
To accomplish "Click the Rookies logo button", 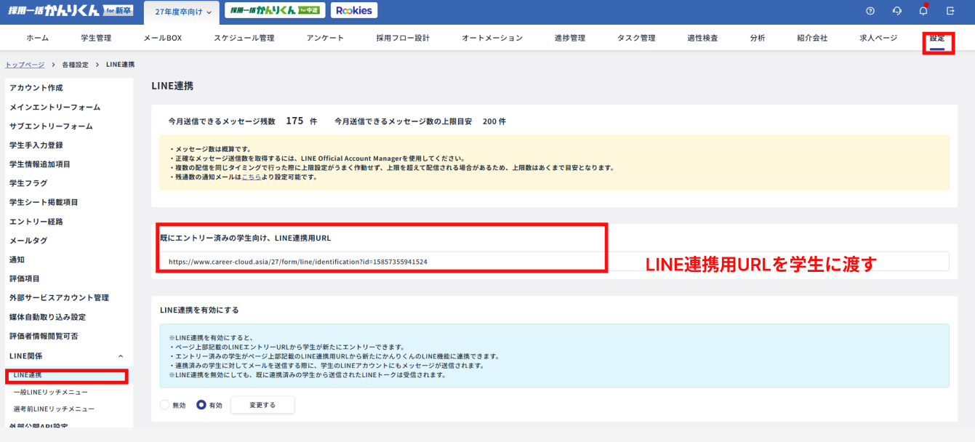I will pyautogui.click(x=353, y=11).
